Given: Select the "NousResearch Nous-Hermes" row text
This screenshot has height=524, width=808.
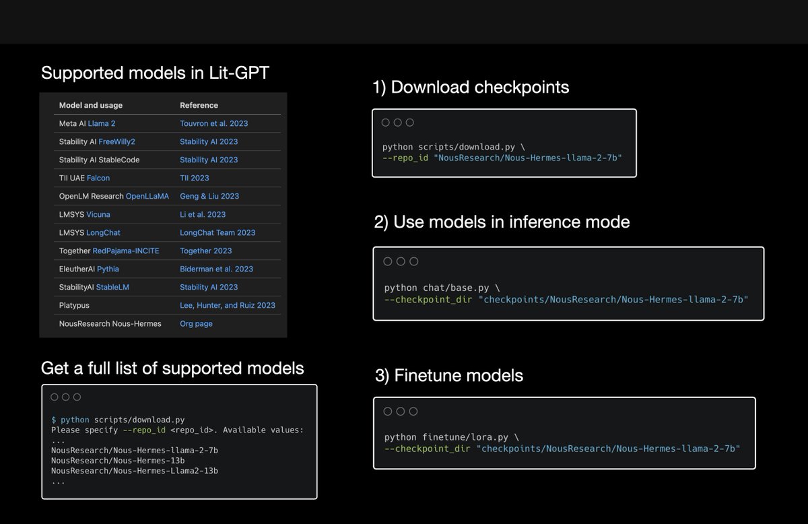Looking at the screenshot, I should click(110, 323).
